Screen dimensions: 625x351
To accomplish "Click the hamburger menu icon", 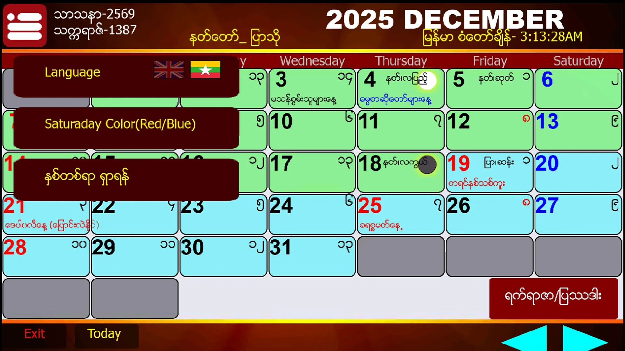I will click(24, 25).
